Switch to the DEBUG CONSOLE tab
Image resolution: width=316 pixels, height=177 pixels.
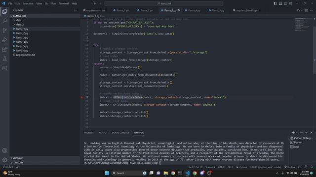tap(120, 133)
